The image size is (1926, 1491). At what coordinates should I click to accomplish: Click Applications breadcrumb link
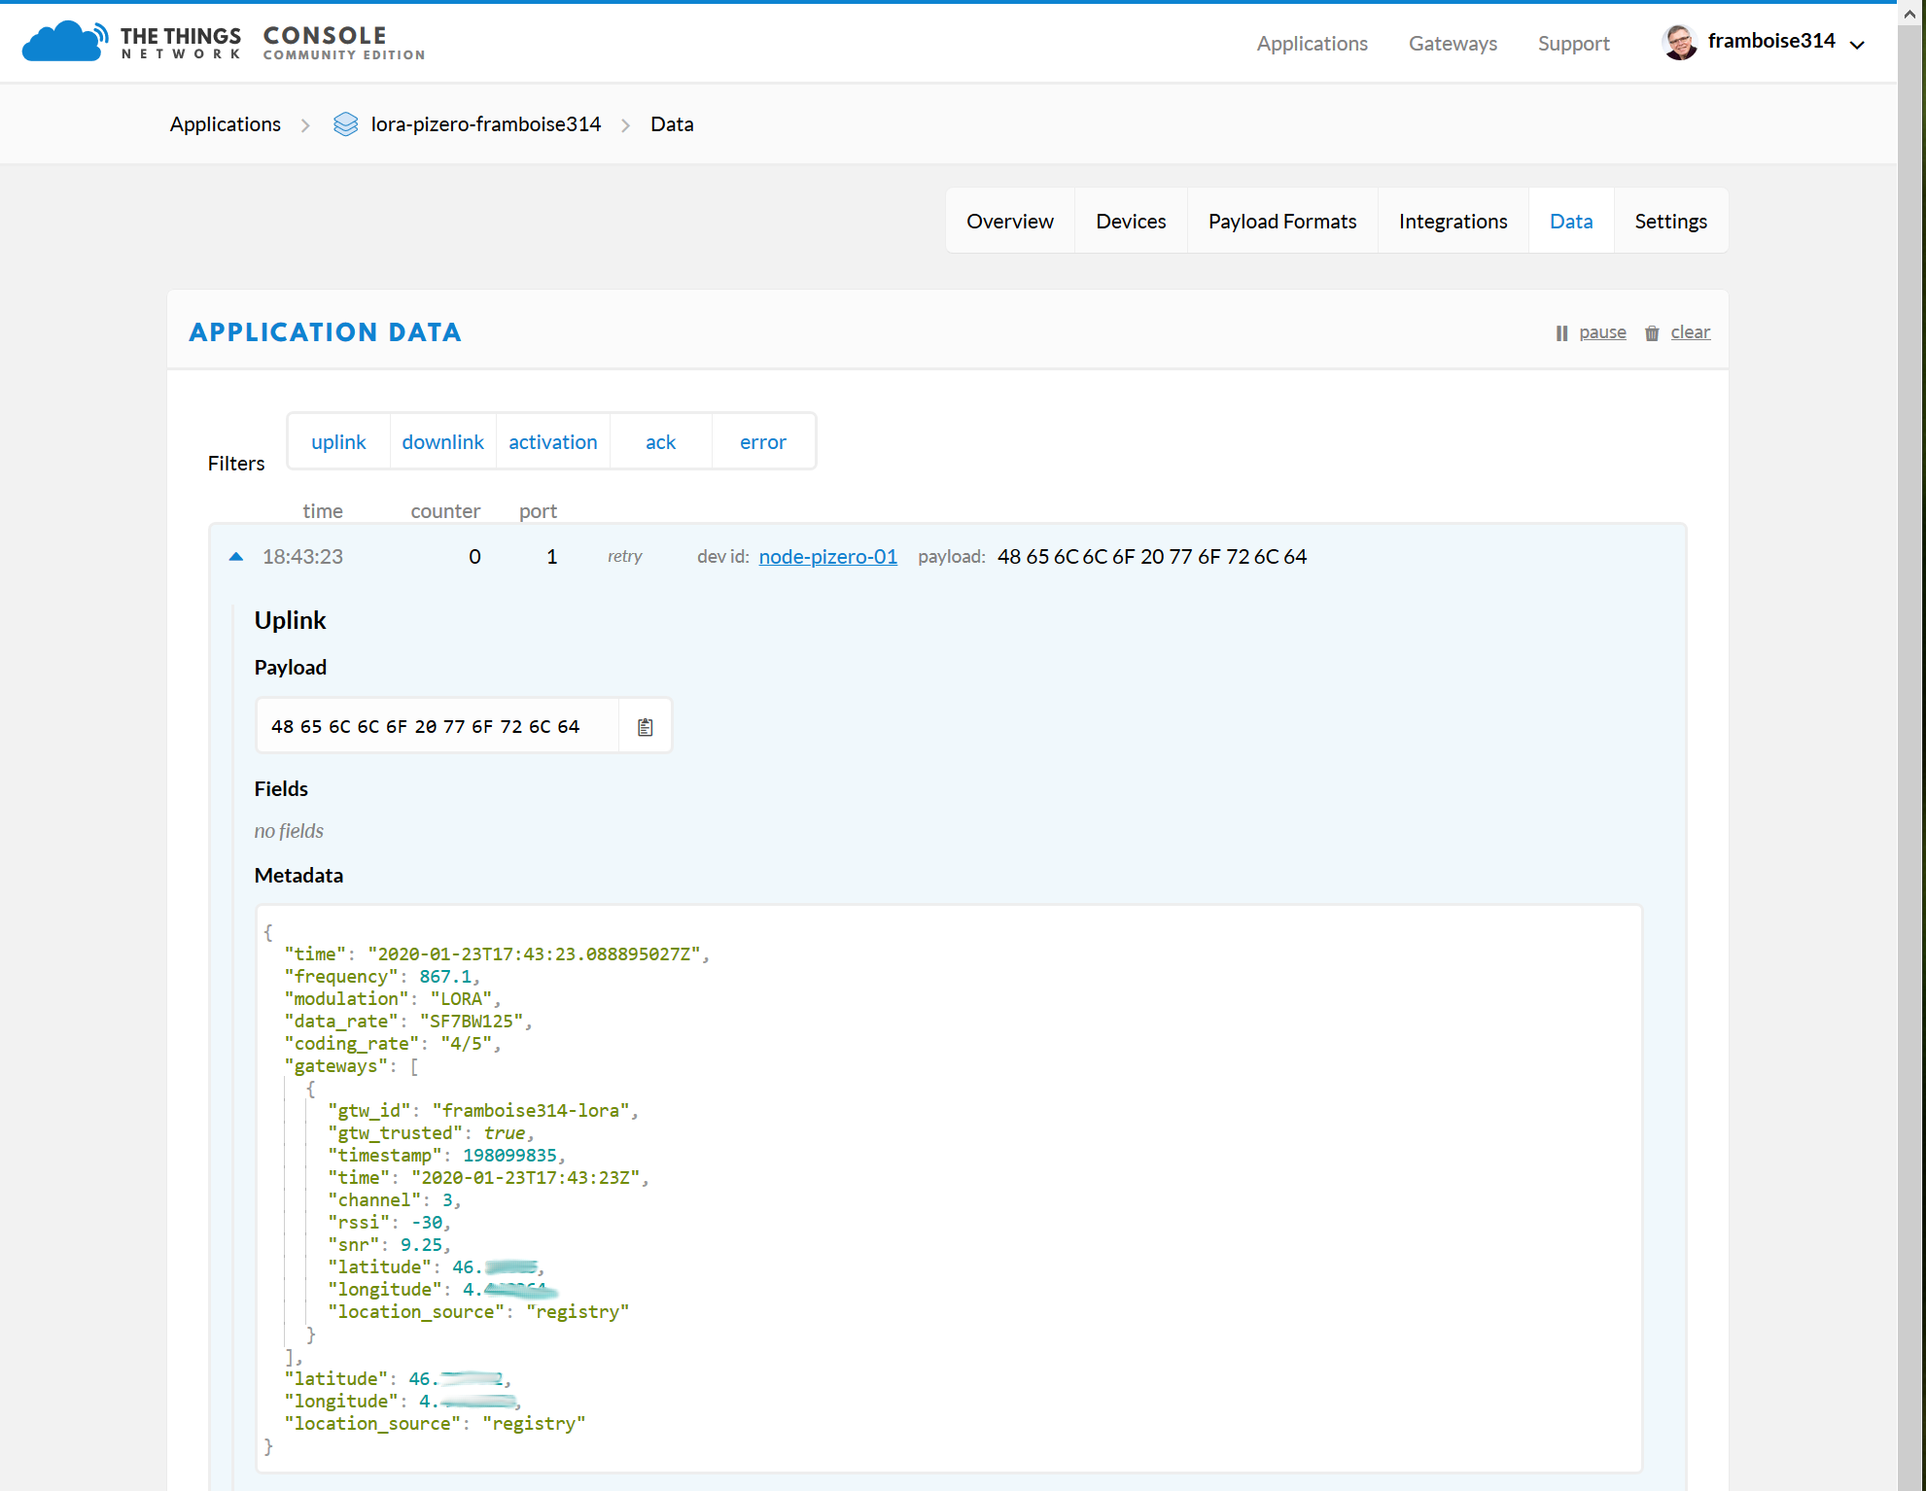225,124
